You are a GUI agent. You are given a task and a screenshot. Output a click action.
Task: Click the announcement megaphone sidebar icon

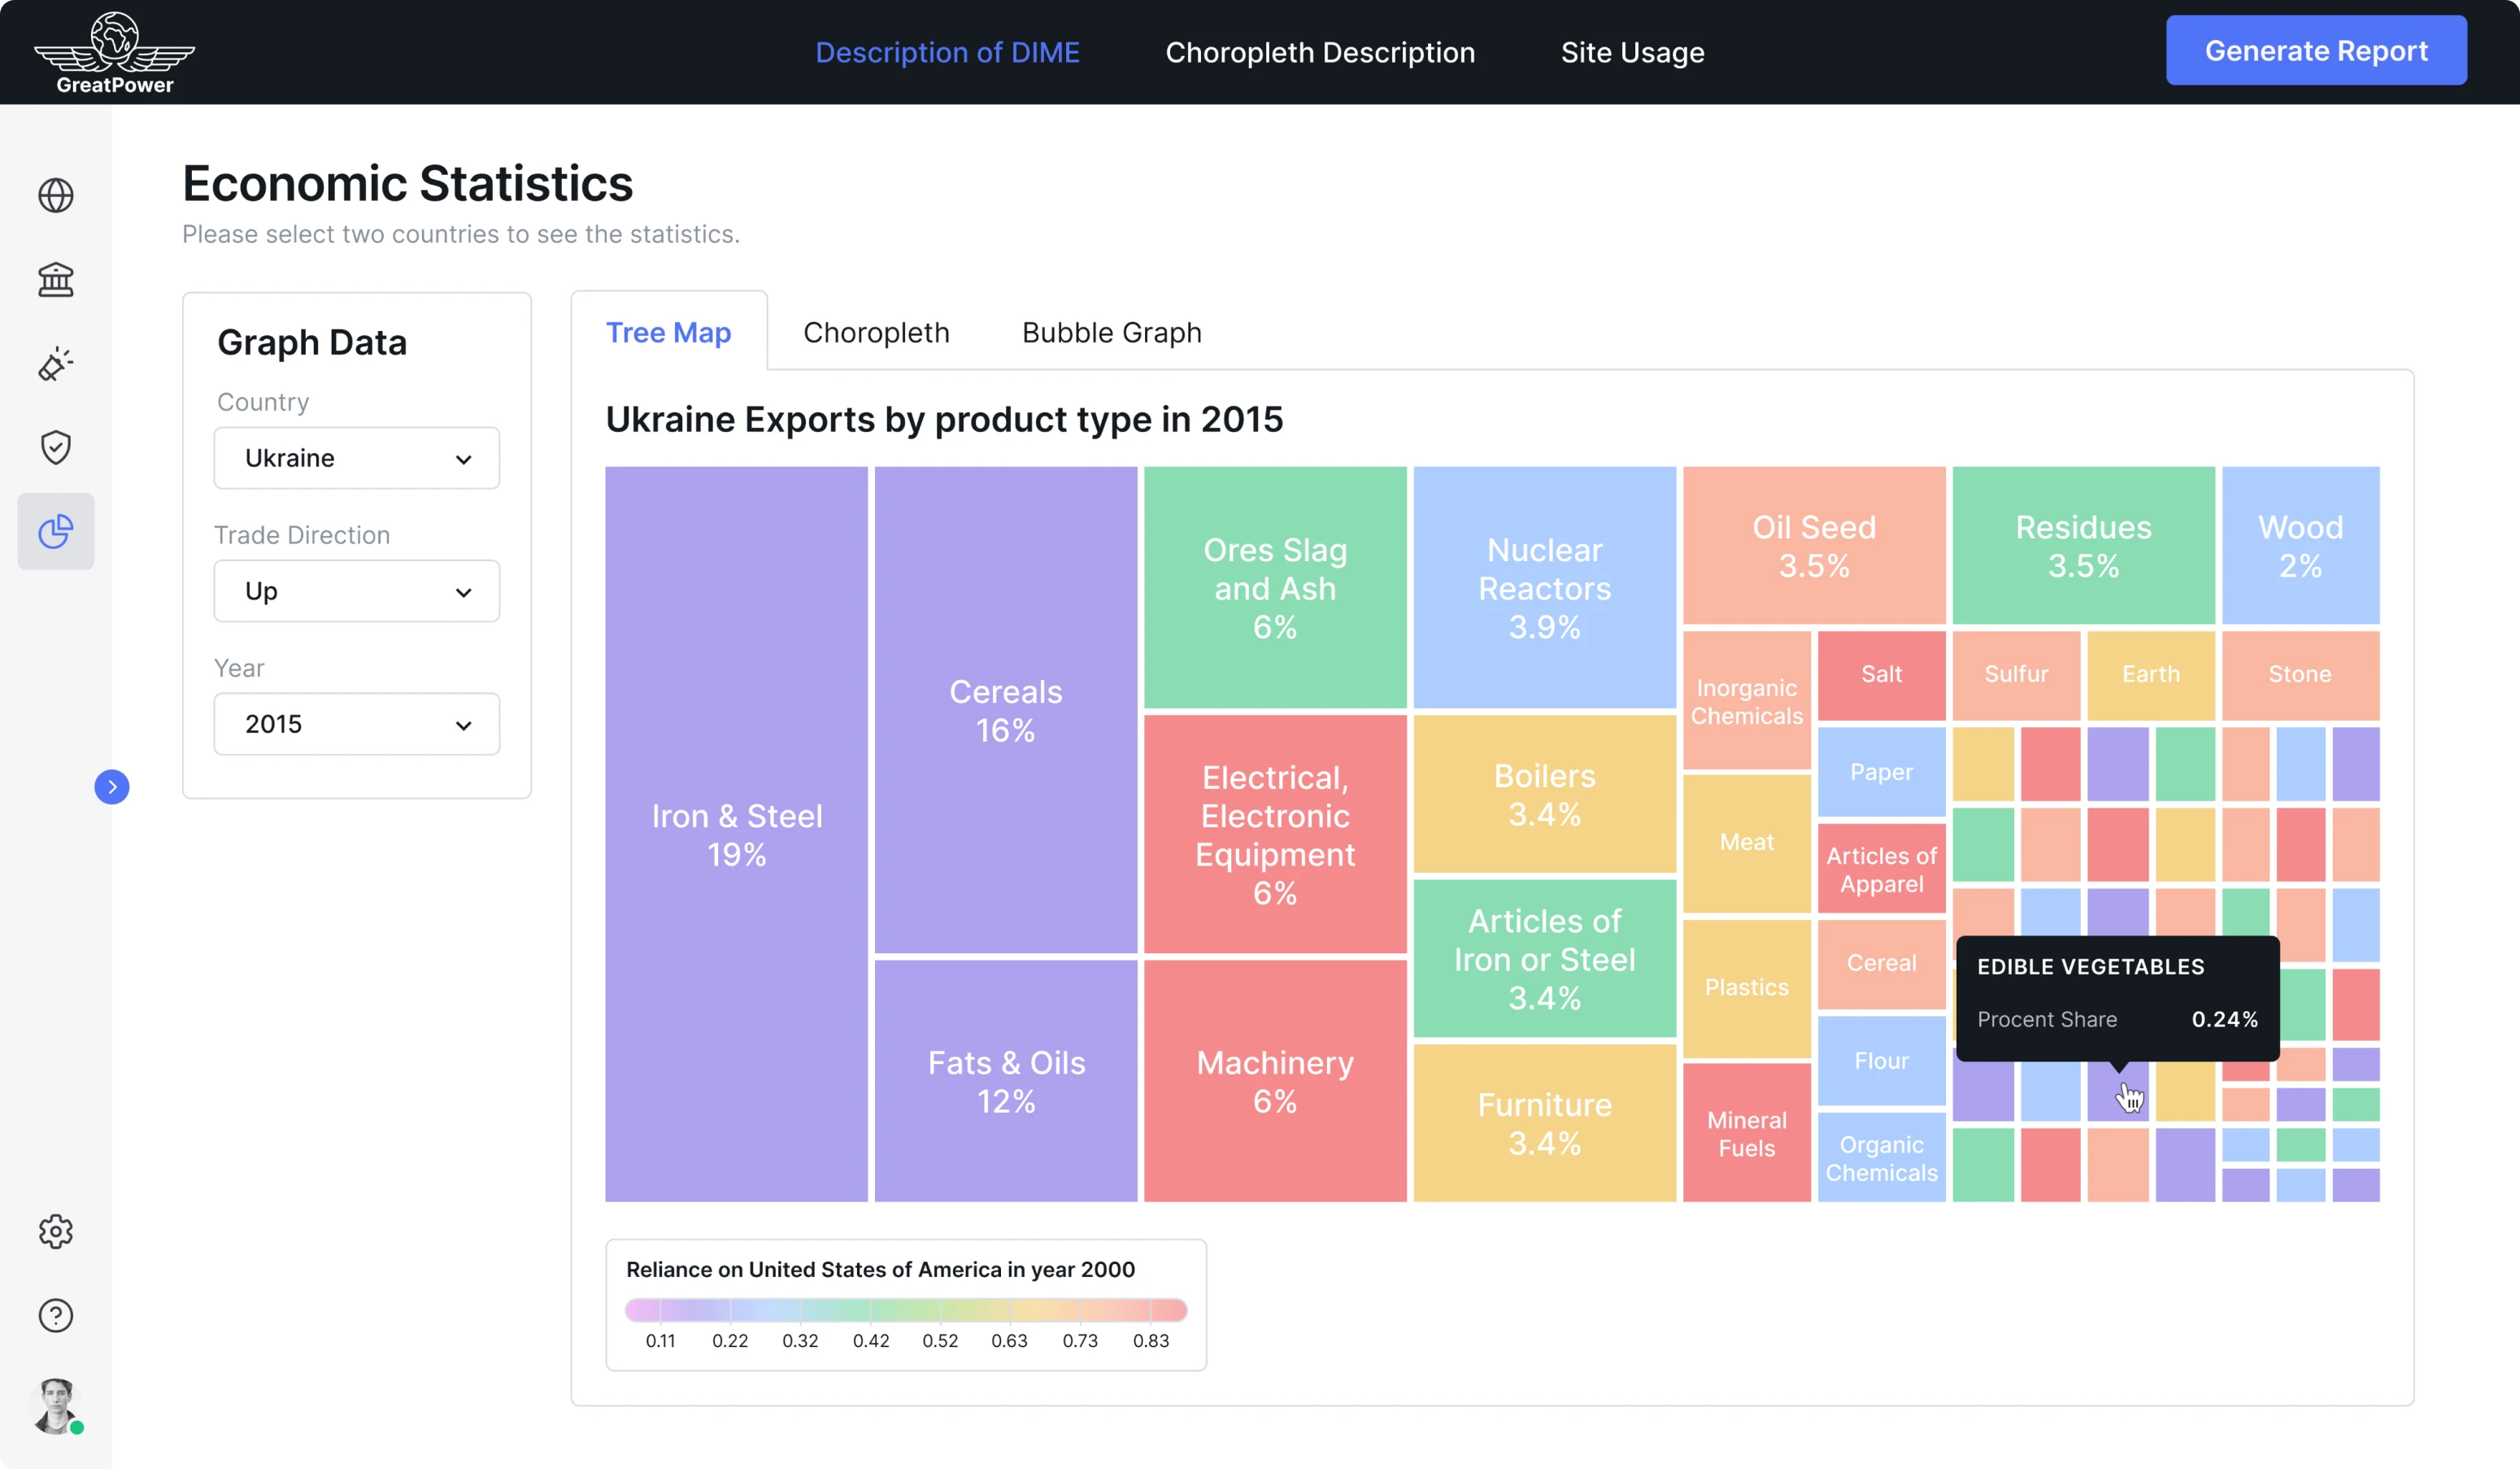pos(55,364)
